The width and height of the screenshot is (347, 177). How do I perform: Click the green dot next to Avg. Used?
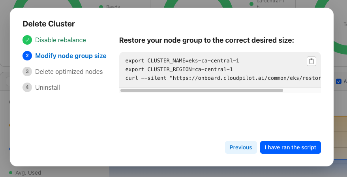click(x=11, y=173)
